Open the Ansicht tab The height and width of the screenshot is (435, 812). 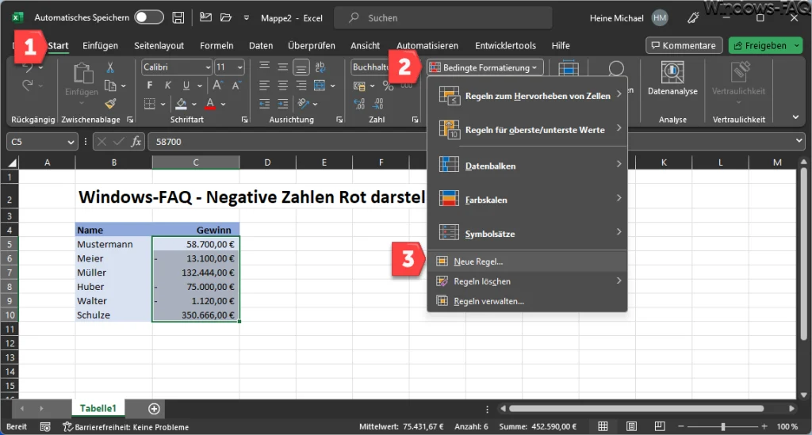365,45
